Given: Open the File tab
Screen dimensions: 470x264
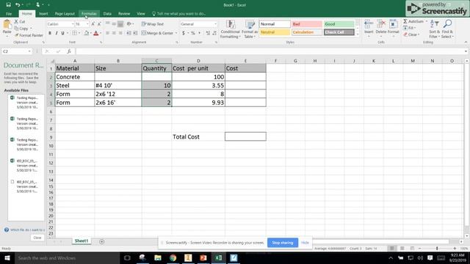Looking at the screenshot, I should coord(9,14).
